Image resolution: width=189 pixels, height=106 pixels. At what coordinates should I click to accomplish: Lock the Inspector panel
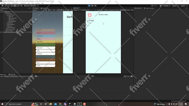(x=186, y=8)
